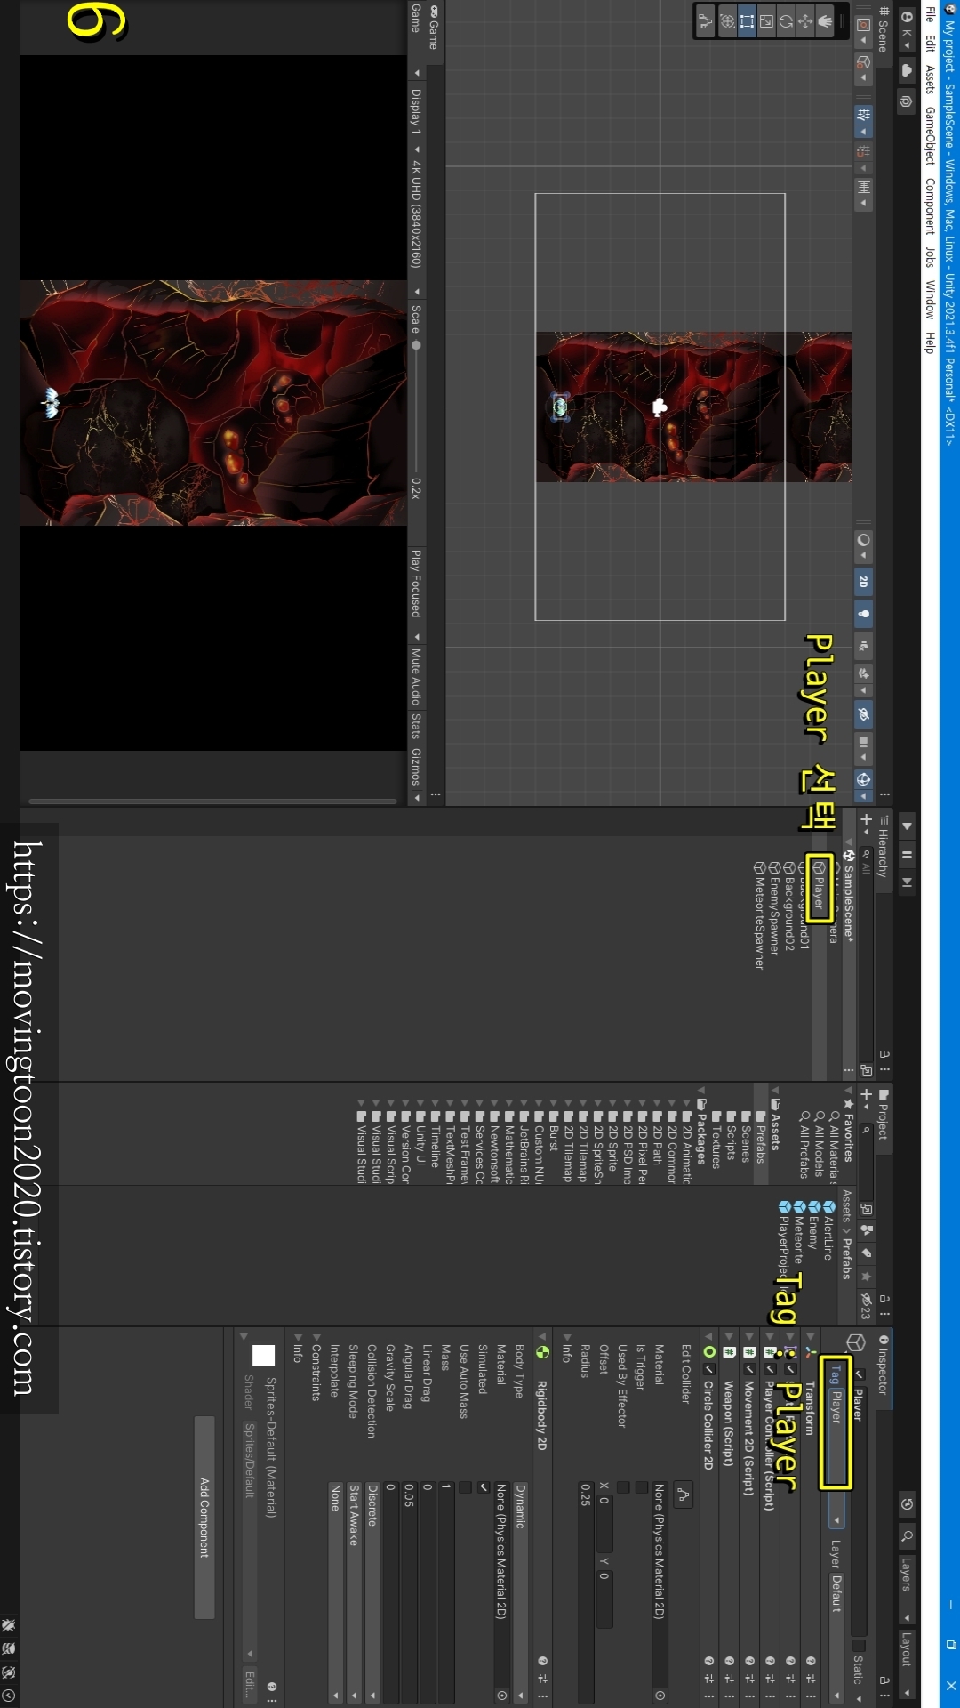Open the GameObject menu

click(x=930, y=136)
